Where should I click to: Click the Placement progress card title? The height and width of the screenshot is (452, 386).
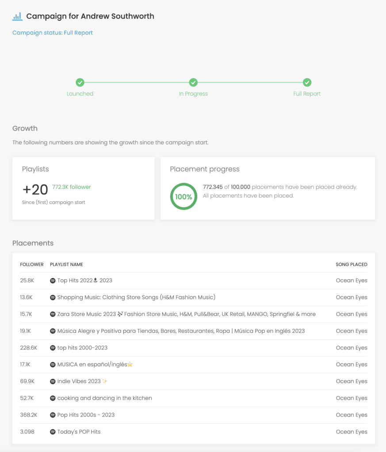205,169
